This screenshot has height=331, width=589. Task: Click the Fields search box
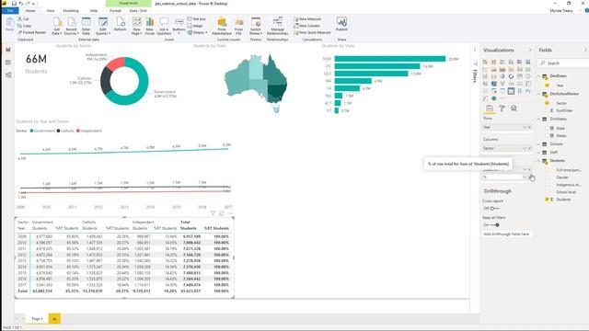coord(563,63)
